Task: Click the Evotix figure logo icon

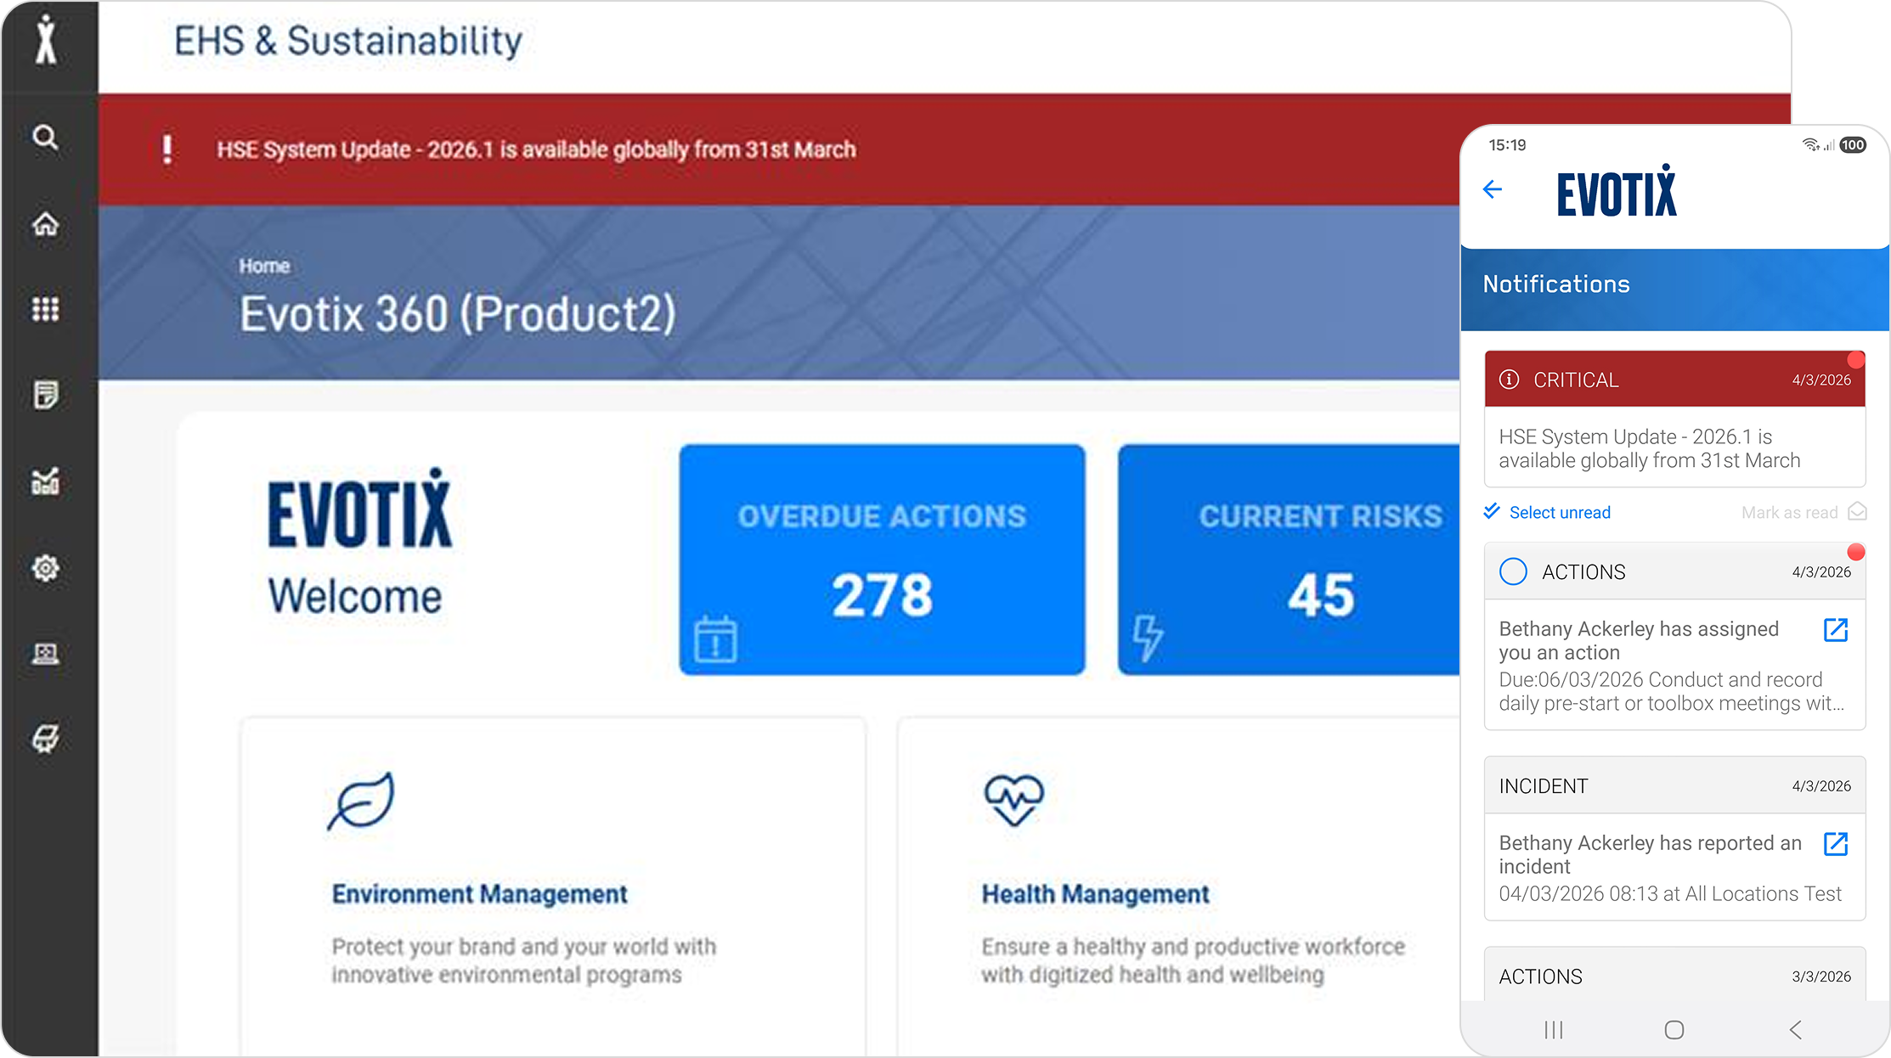Action: click(47, 41)
